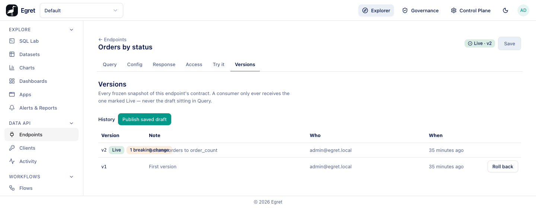Click the 1 breaking change badge
This screenshot has height=208, width=536.
149,150
